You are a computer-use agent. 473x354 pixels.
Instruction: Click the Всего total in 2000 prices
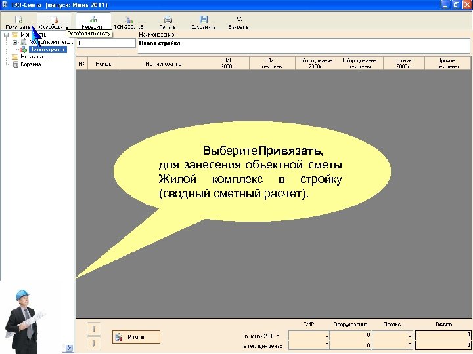pyautogui.click(x=443, y=335)
